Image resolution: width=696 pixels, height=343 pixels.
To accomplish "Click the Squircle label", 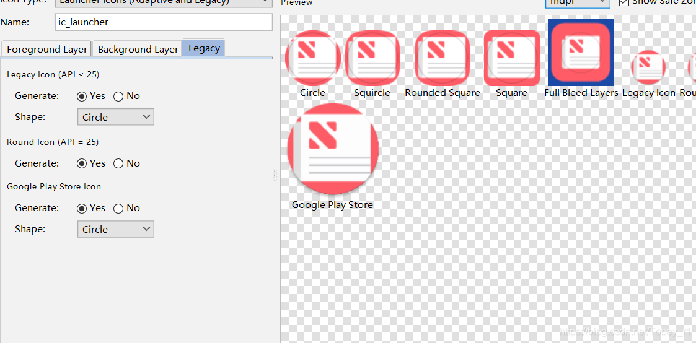I will tap(372, 93).
